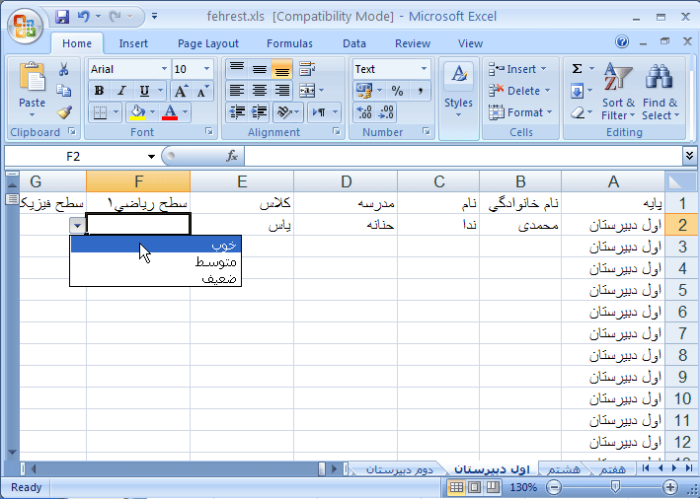700x499 pixels.
Task: Click the Format Painter brush icon
Action: [64, 112]
